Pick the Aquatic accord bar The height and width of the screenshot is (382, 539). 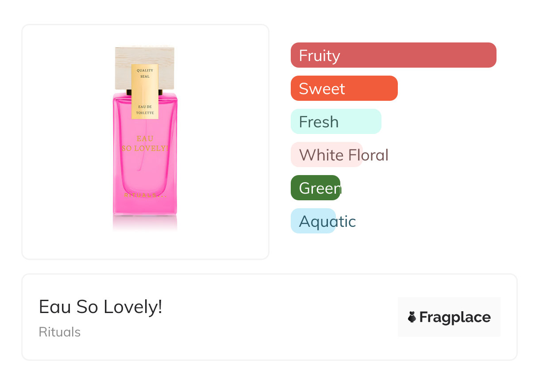(x=313, y=221)
